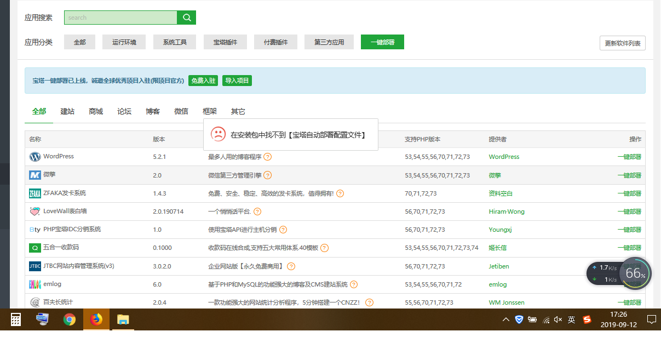Switch to the 微信 tab
Image resolution: width=661 pixels, height=337 pixels.
click(x=181, y=111)
